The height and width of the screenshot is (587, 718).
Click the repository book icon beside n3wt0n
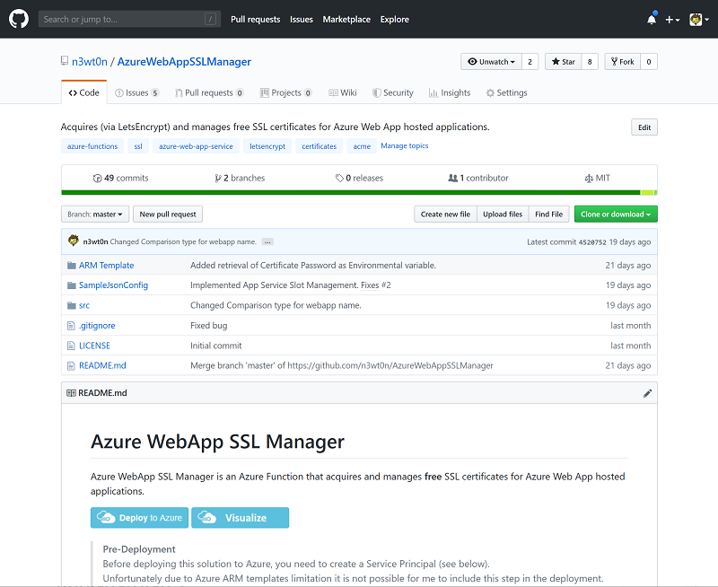click(65, 61)
